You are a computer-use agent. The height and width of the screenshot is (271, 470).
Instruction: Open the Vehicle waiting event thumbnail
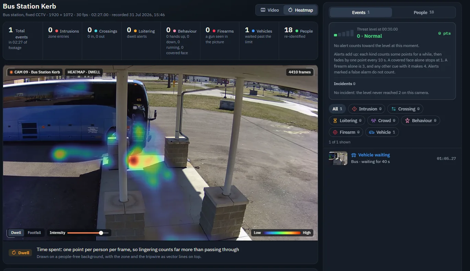tap(338, 158)
